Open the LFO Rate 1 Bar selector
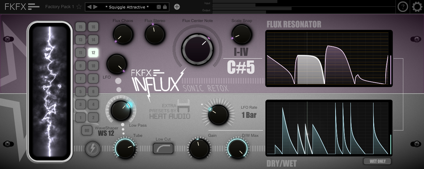The height and width of the screenshot is (169, 424). [249, 115]
